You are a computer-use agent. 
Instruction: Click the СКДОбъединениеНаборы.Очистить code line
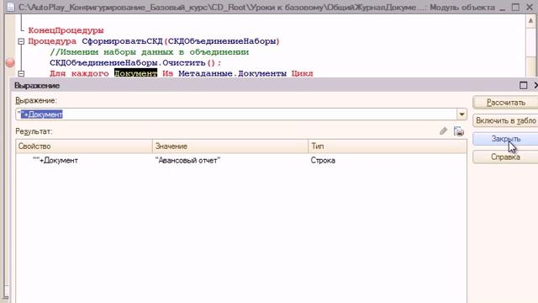tap(135, 63)
